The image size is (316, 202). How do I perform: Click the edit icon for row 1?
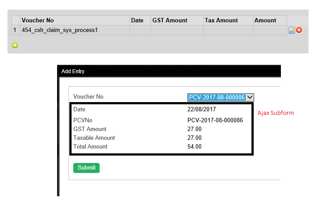point(292,30)
